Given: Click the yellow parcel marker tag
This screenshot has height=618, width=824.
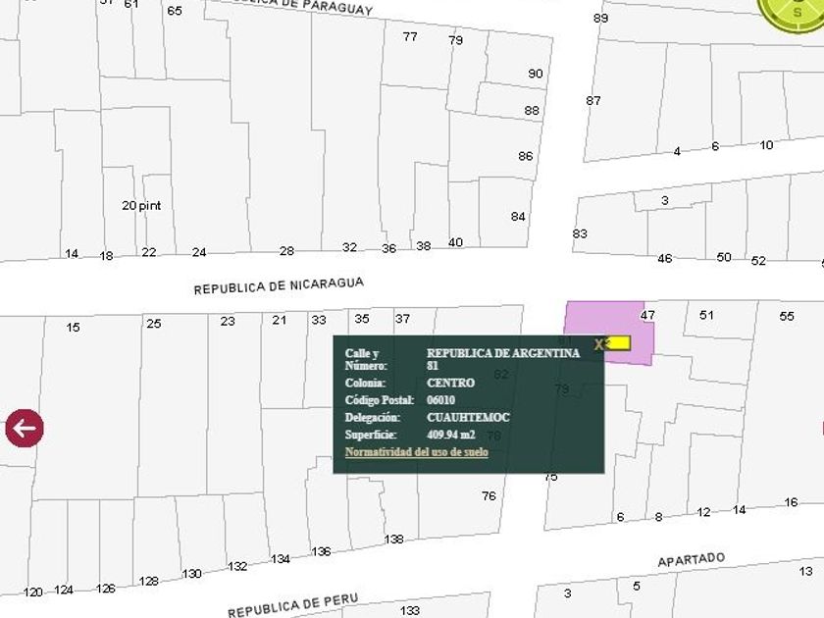Looking at the screenshot, I should 617,343.
